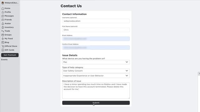
Task: Open the Events sidebar link
Action: (4, 59)
